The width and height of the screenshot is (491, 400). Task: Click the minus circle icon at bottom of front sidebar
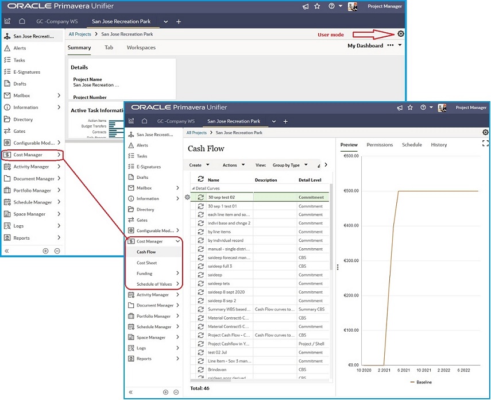(176, 392)
